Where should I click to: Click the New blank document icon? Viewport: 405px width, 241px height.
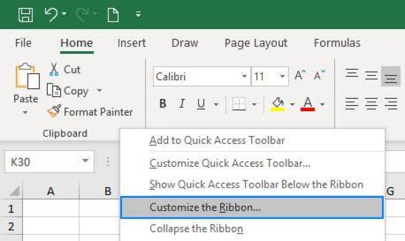point(113,15)
